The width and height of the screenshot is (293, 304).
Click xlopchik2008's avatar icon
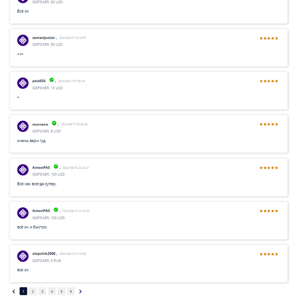pyautogui.click(x=23, y=256)
